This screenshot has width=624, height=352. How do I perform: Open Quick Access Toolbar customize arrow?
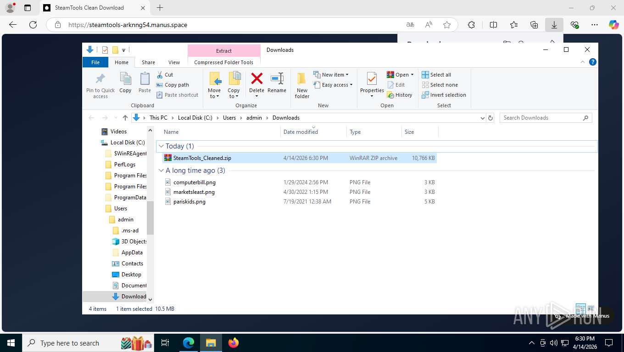pos(123,50)
